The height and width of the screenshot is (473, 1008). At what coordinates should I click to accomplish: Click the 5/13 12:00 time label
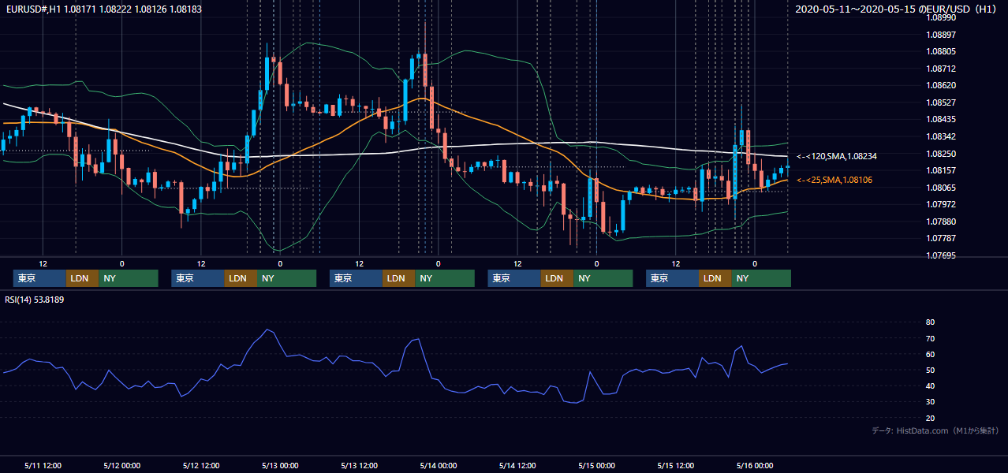(x=359, y=465)
